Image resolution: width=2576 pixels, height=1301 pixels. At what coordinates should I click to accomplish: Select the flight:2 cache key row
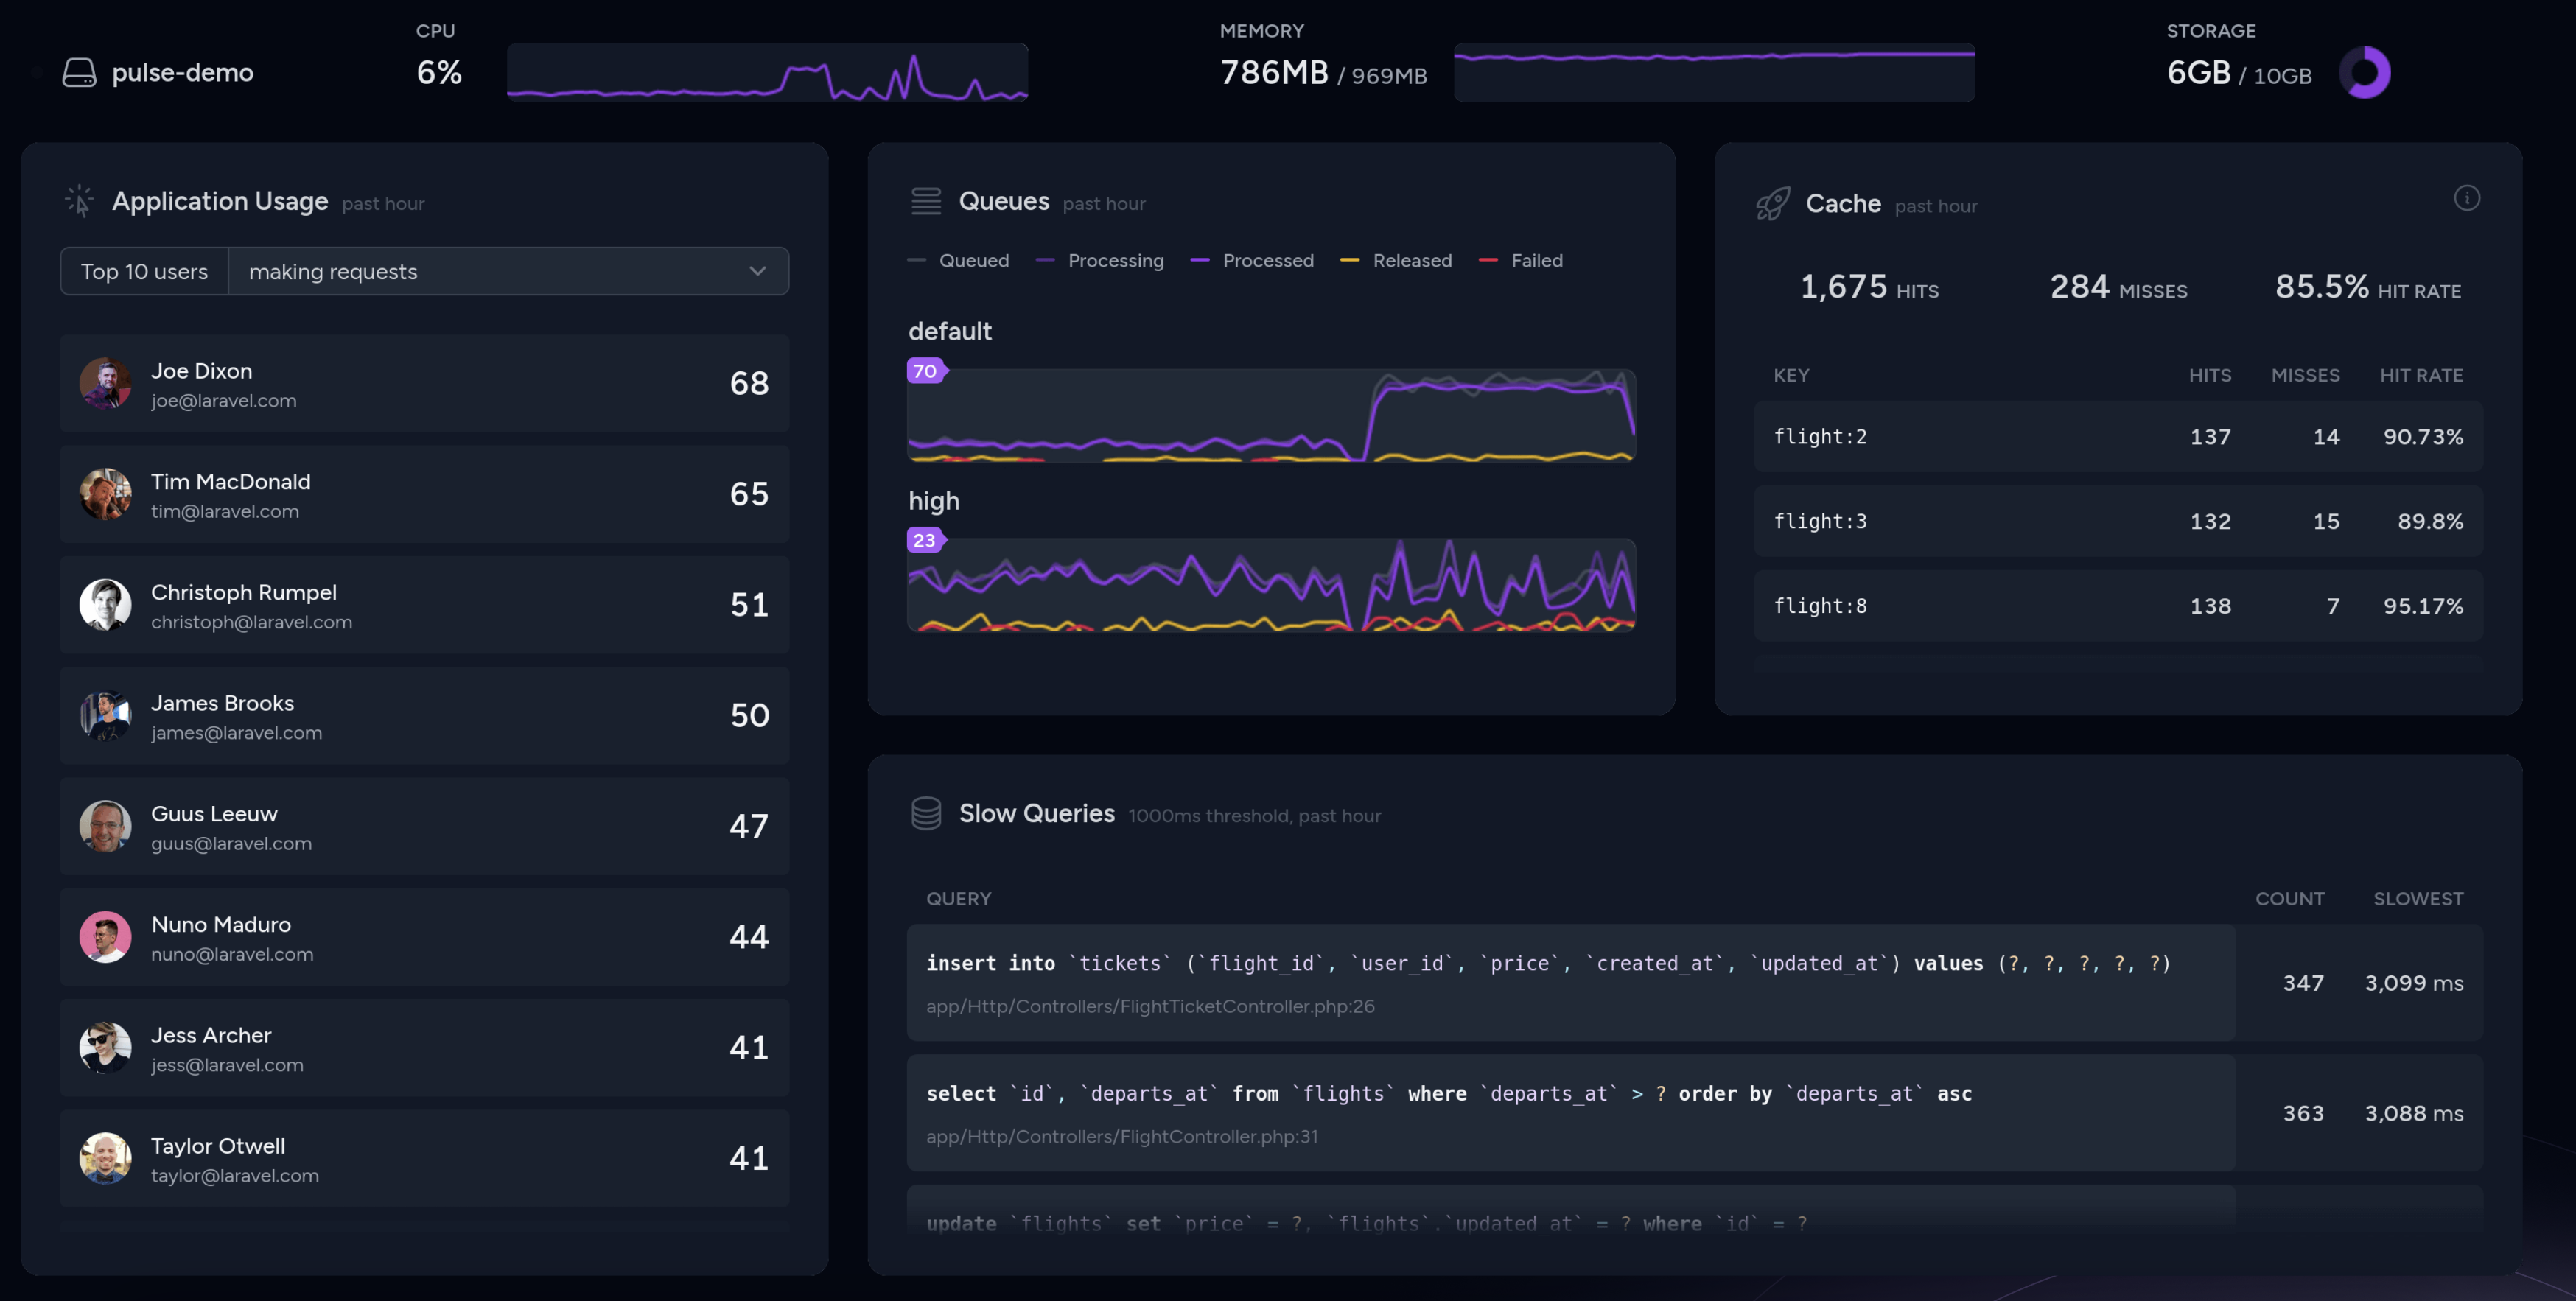pos(2118,436)
